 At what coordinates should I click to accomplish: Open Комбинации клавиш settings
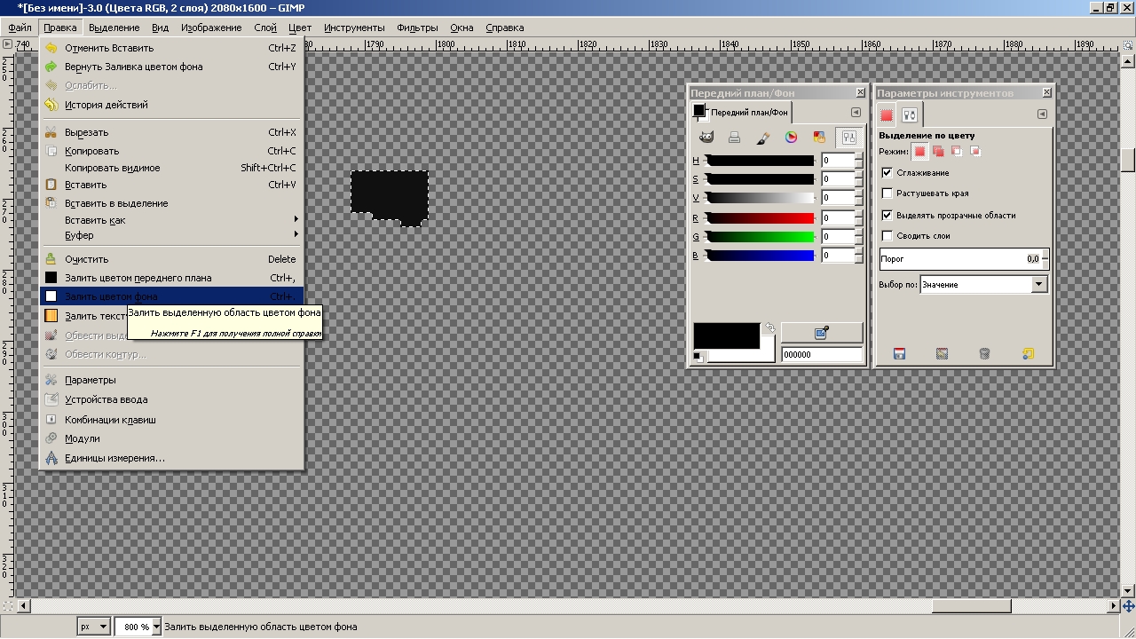click(171, 419)
